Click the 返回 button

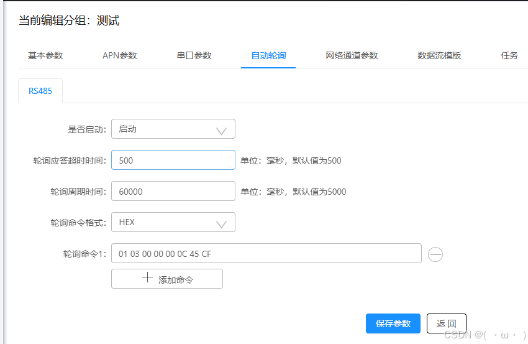pyautogui.click(x=447, y=323)
